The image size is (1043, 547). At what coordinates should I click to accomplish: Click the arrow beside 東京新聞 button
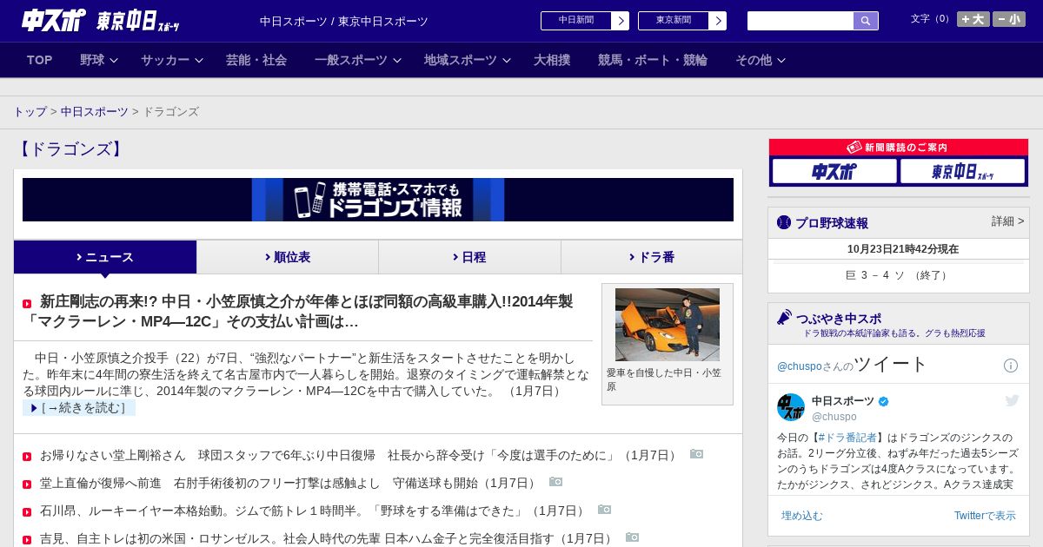[x=717, y=21]
